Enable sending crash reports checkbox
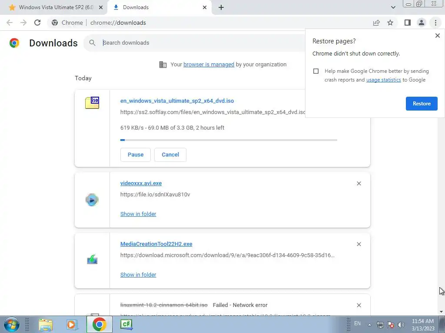 (x=316, y=71)
